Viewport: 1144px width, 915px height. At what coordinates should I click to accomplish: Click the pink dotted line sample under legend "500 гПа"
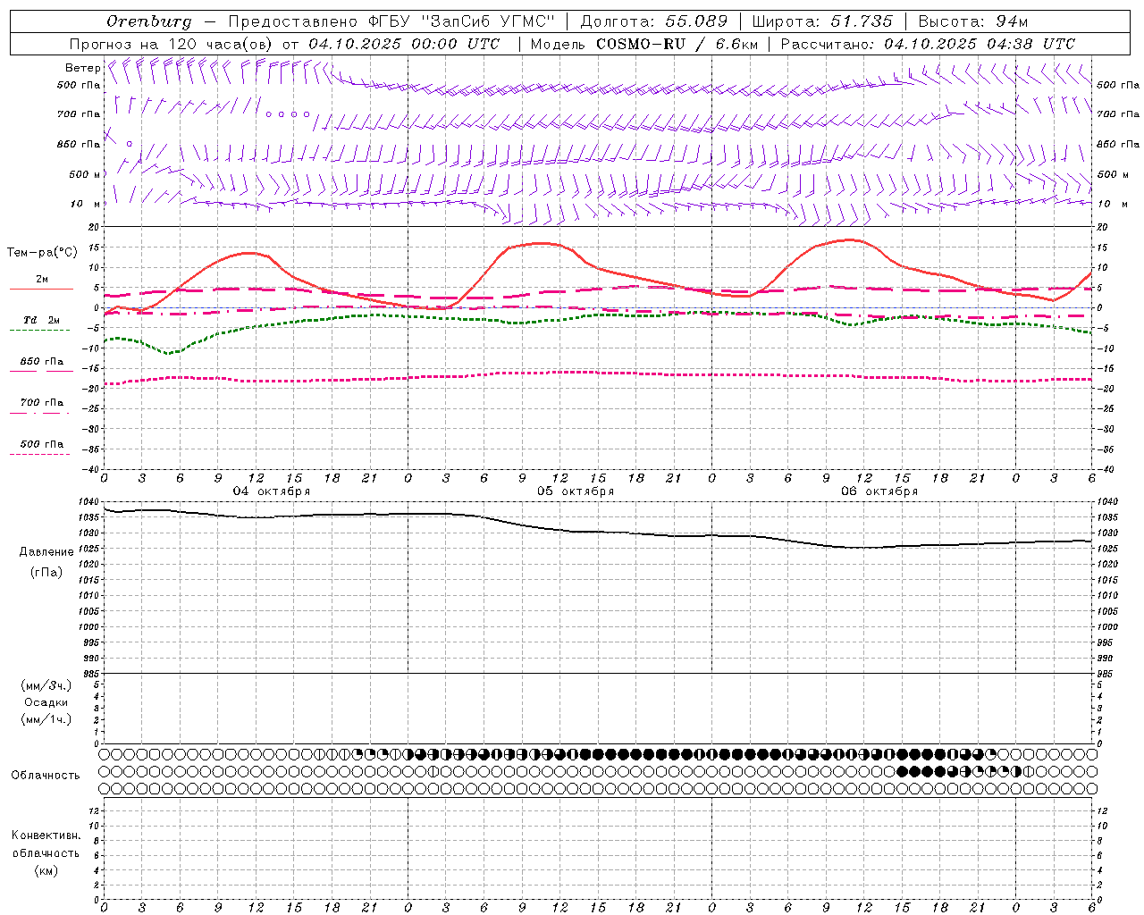(x=39, y=455)
